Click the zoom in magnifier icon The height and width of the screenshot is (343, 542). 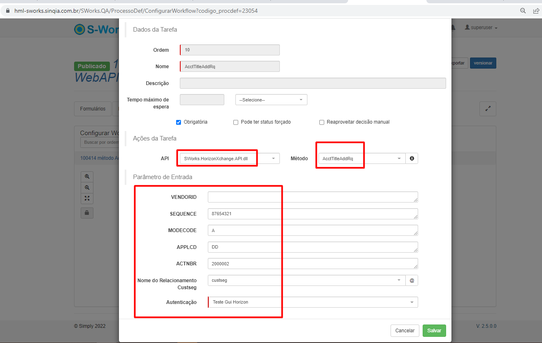pyautogui.click(x=87, y=177)
